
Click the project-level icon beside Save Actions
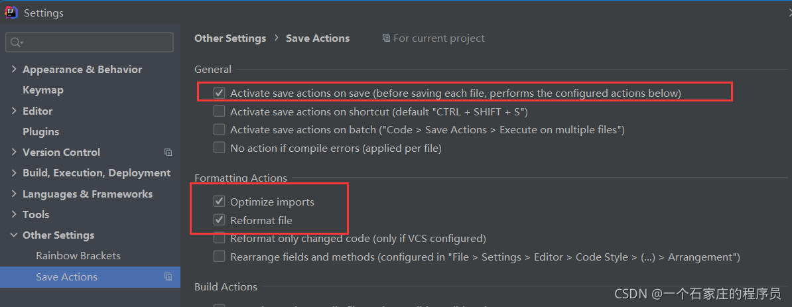[168, 276]
